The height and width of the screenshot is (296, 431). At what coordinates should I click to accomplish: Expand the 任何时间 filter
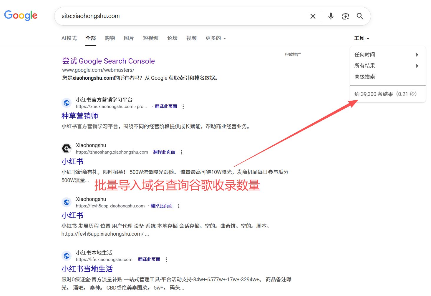click(x=388, y=55)
